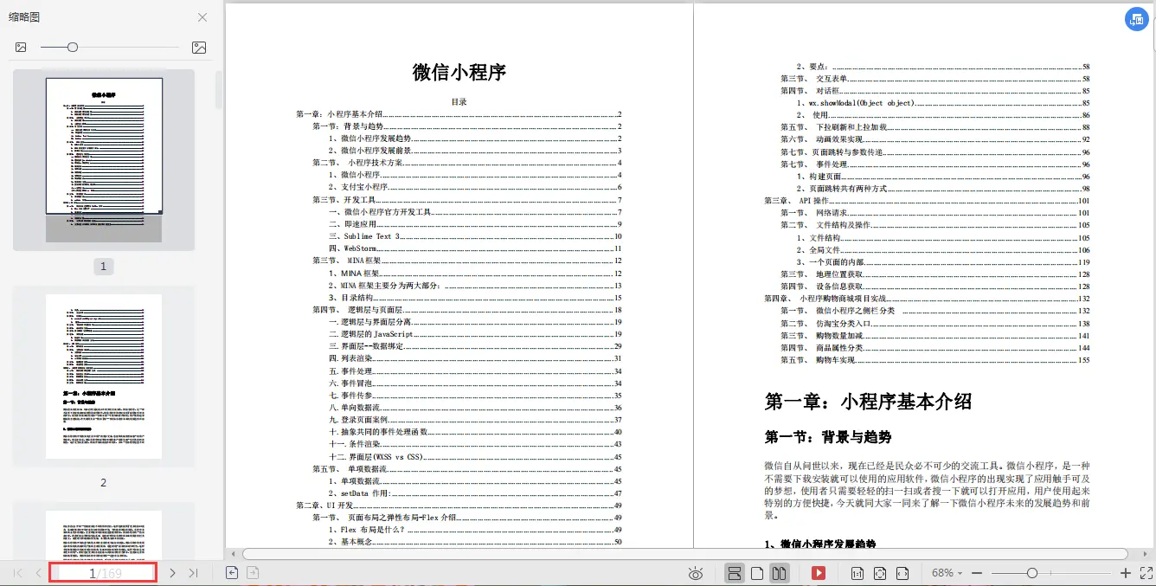Go to the next page
Image resolution: width=1156 pixels, height=586 pixels.
171,572
